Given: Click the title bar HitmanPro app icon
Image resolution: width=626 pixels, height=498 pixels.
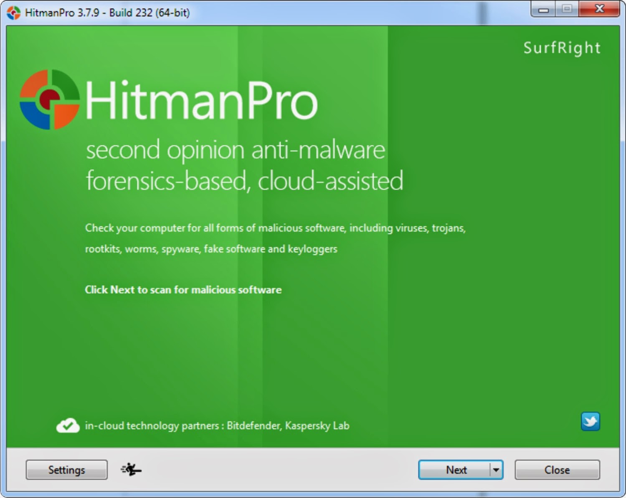Looking at the screenshot, I should point(13,13).
